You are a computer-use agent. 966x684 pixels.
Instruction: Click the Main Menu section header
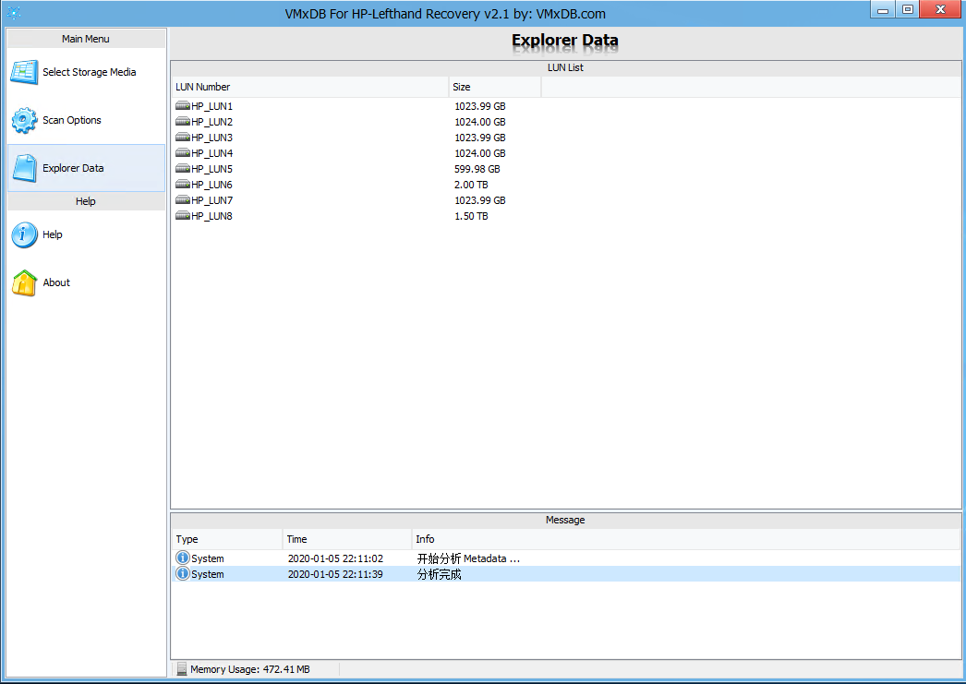click(x=86, y=39)
